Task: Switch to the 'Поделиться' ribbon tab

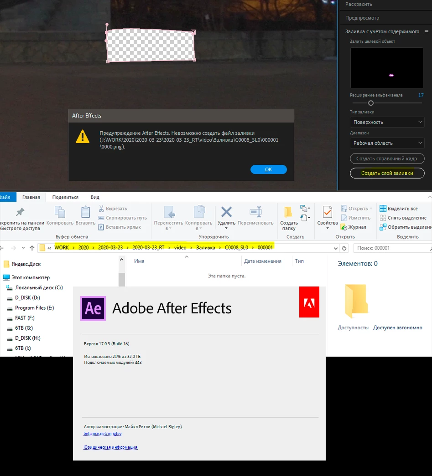Action: click(65, 197)
